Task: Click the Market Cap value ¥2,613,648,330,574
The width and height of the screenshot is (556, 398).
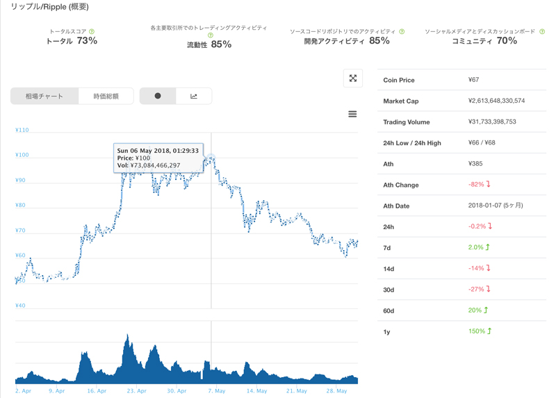Action: pos(496,101)
